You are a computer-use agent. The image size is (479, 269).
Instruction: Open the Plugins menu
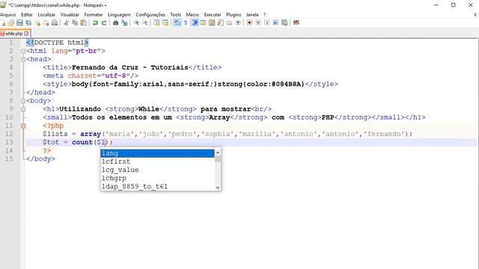click(234, 15)
